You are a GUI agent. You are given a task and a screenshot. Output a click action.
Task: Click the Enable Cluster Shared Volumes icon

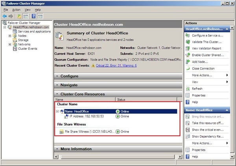pyautogui.click(x=188, y=55)
